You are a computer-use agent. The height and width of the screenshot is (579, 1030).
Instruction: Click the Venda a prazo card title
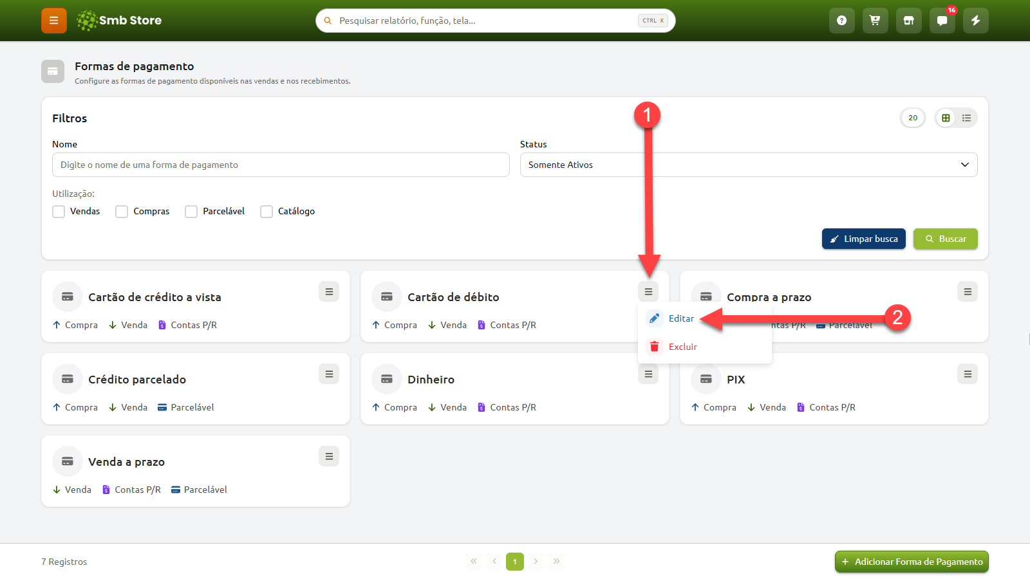(126, 462)
